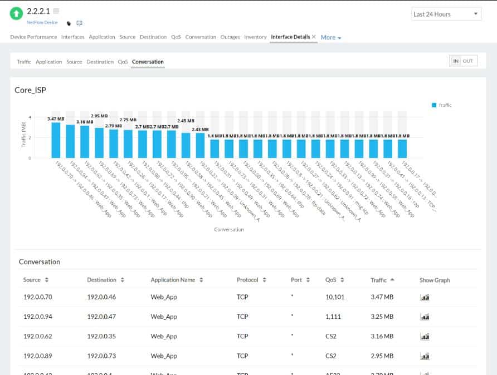Open the hamburger menu beside 2.2.2.1
The width and height of the screenshot is (497, 375).
tap(56, 11)
